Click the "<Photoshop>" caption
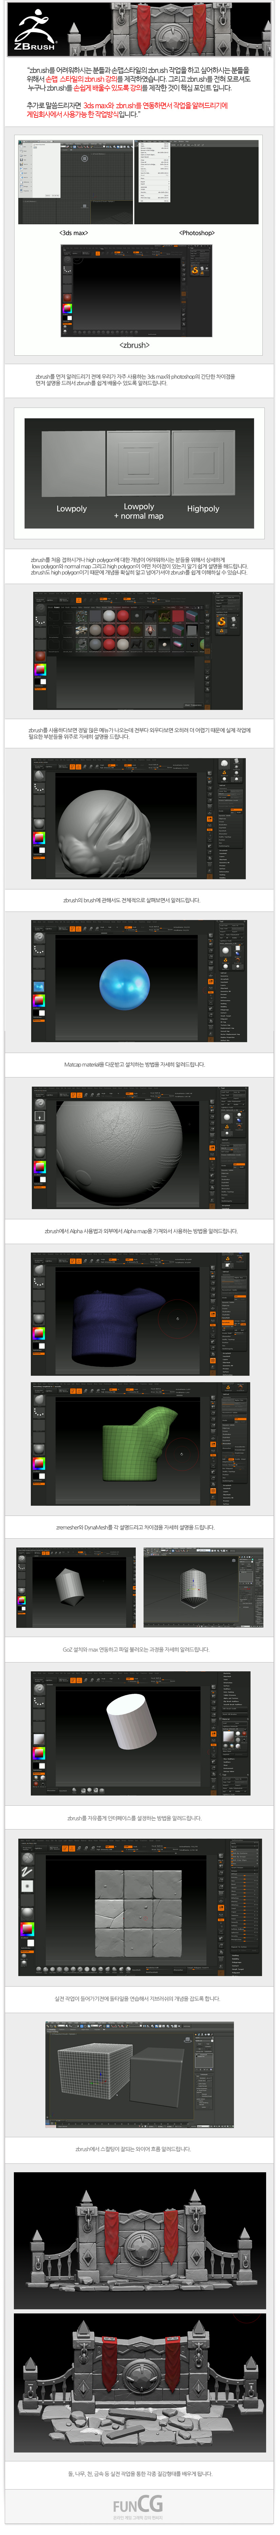This screenshot has width=280, height=2535. [x=196, y=233]
